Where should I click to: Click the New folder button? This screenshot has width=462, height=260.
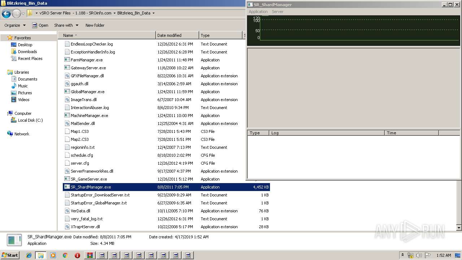point(95,25)
